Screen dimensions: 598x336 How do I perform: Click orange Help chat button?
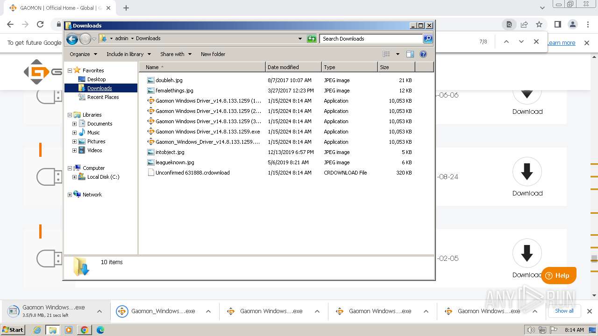tap(559, 275)
